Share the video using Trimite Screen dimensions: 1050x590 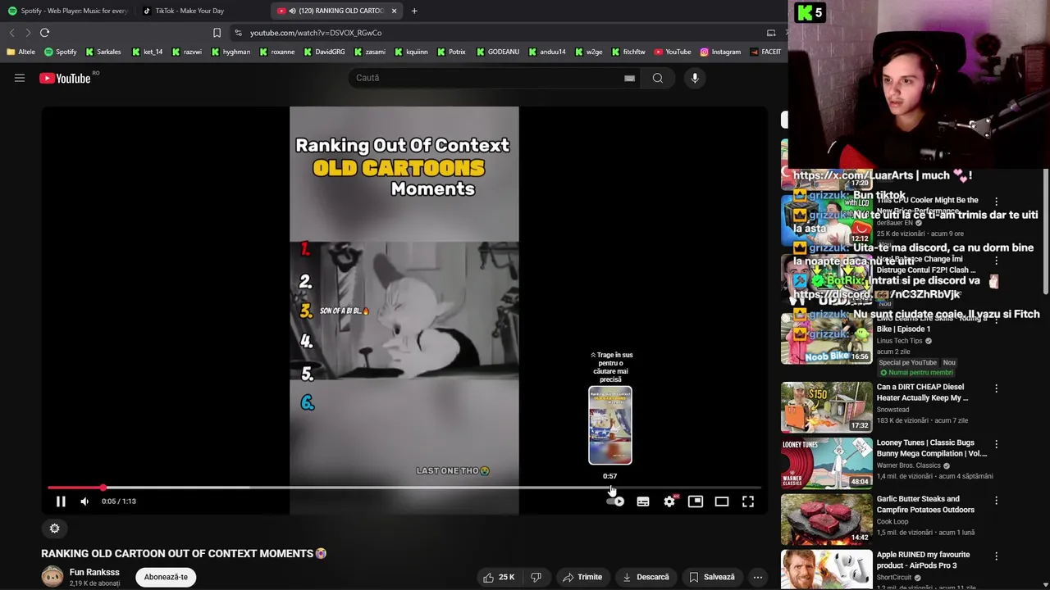pos(582,577)
